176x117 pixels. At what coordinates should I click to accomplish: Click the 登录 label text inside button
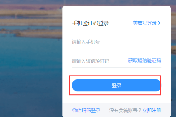click(117, 86)
